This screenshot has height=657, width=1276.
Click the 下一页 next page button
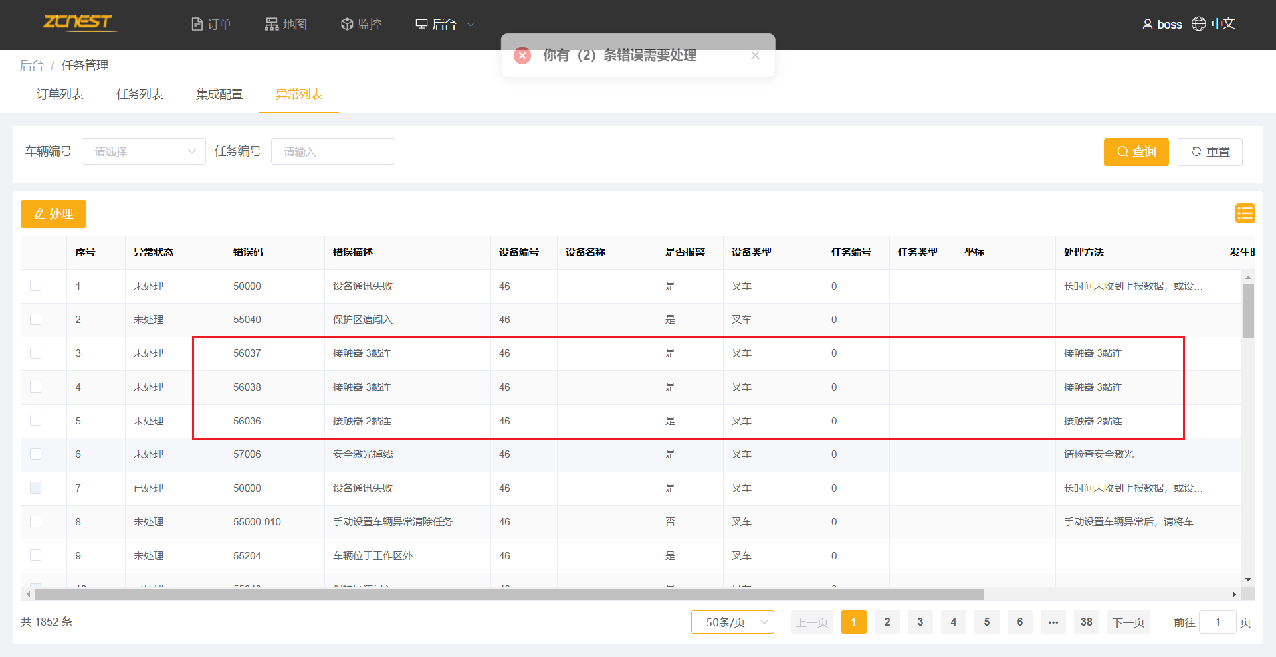[x=1128, y=622]
